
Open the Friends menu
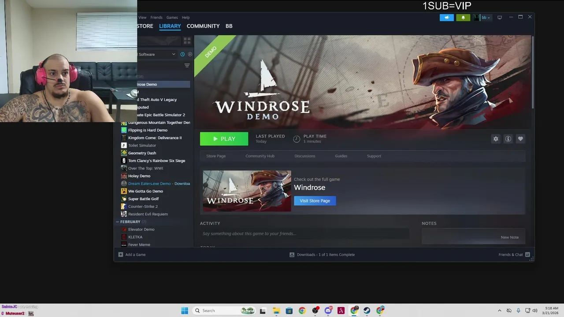click(156, 18)
